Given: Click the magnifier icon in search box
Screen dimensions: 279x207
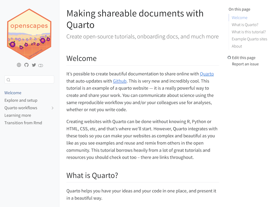Looking at the screenshot, I should point(8,80).
